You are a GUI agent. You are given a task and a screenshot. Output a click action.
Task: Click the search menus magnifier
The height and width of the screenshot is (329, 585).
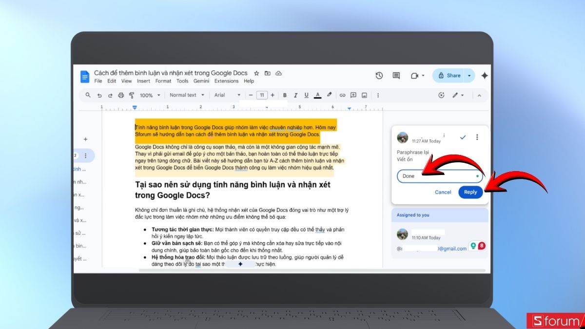coord(88,95)
